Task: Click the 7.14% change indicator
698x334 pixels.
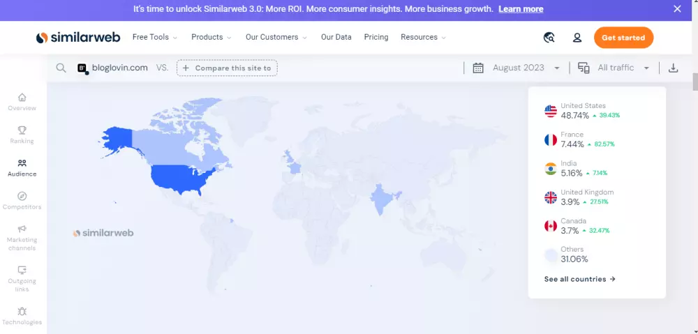Action: click(x=597, y=173)
